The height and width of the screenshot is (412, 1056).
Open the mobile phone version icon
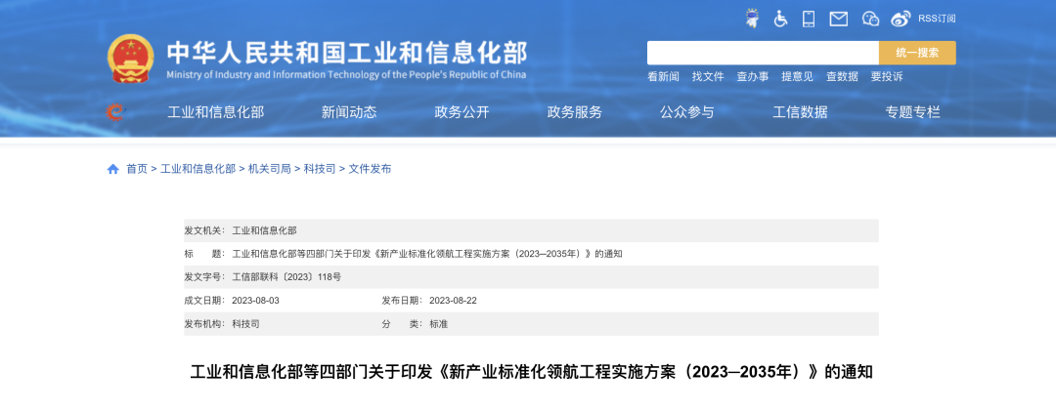tap(809, 19)
